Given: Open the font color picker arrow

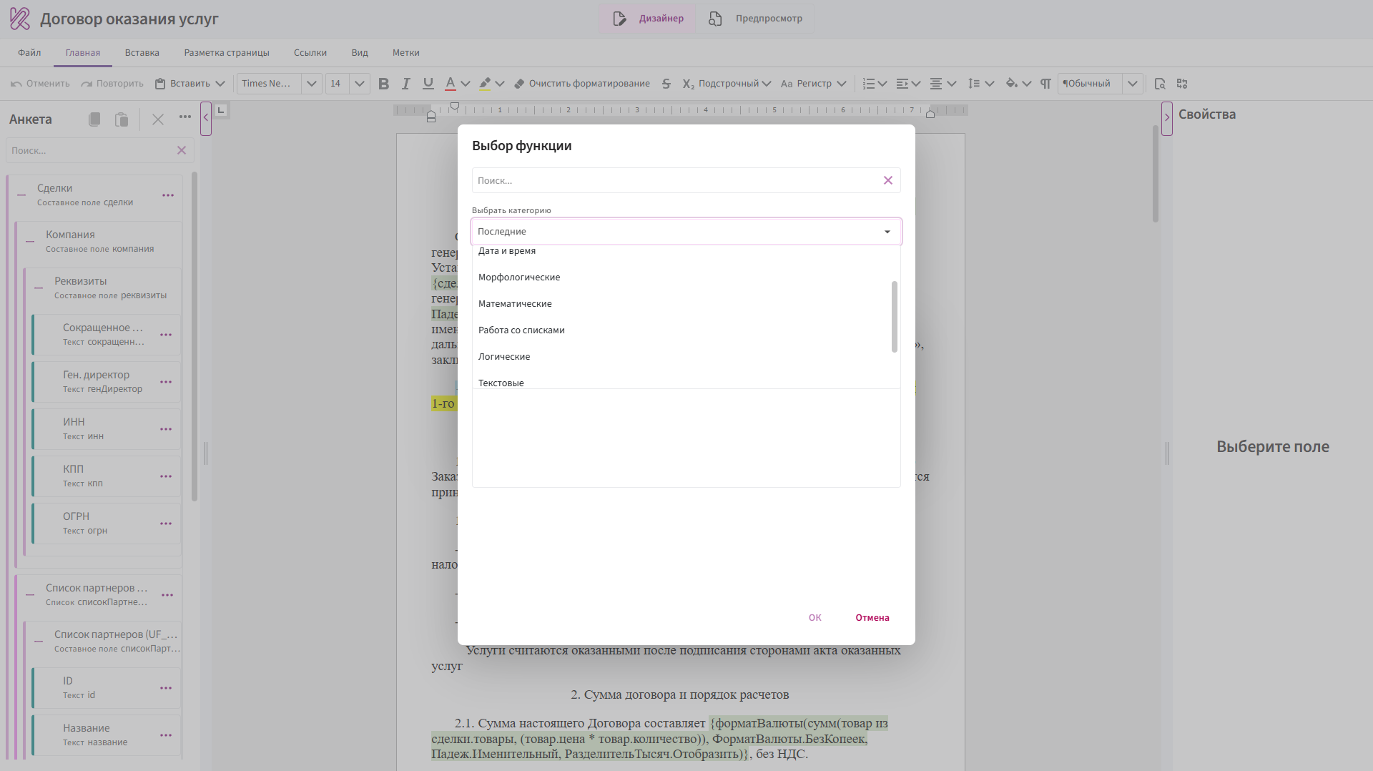Looking at the screenshot, I should tap(466, 84).
